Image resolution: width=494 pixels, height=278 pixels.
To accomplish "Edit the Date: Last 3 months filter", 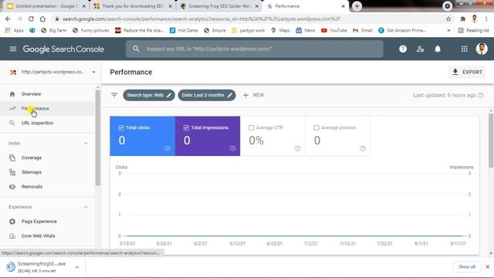I will coord(207,95).
